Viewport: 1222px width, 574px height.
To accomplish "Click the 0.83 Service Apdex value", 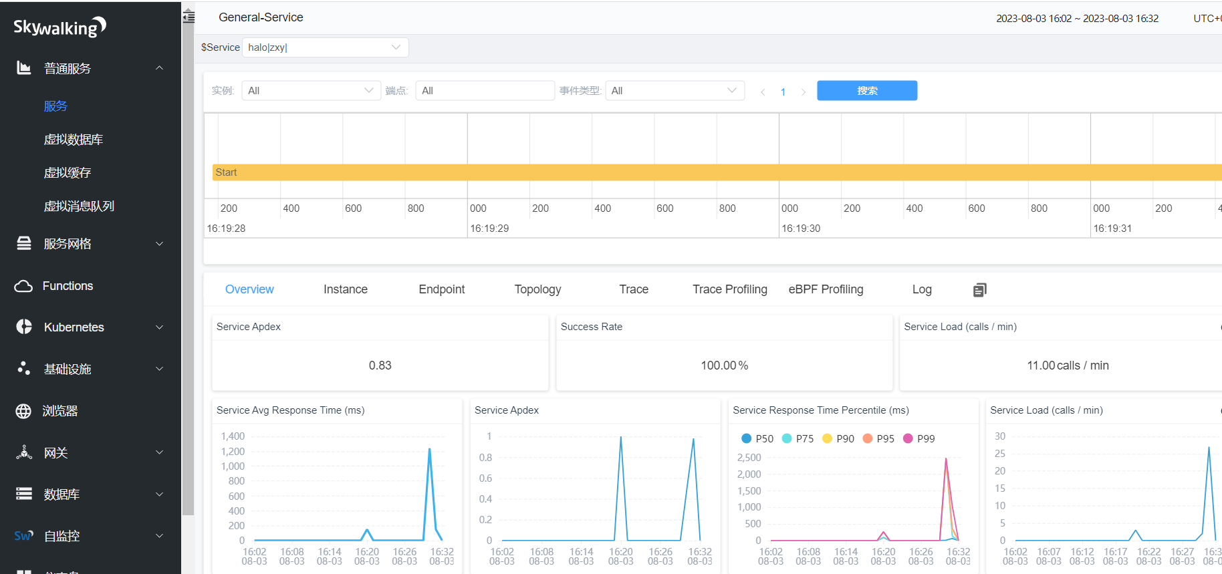I will (380, 366).
